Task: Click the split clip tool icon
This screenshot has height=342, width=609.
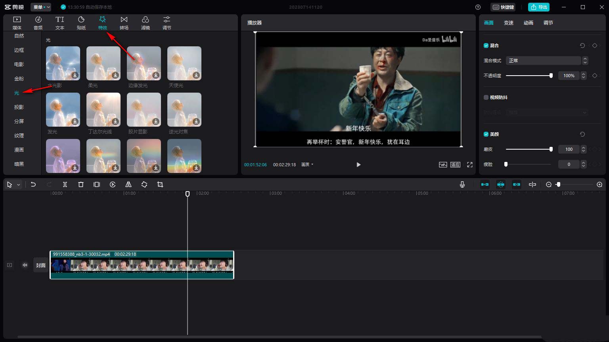Action: (65, 184)
